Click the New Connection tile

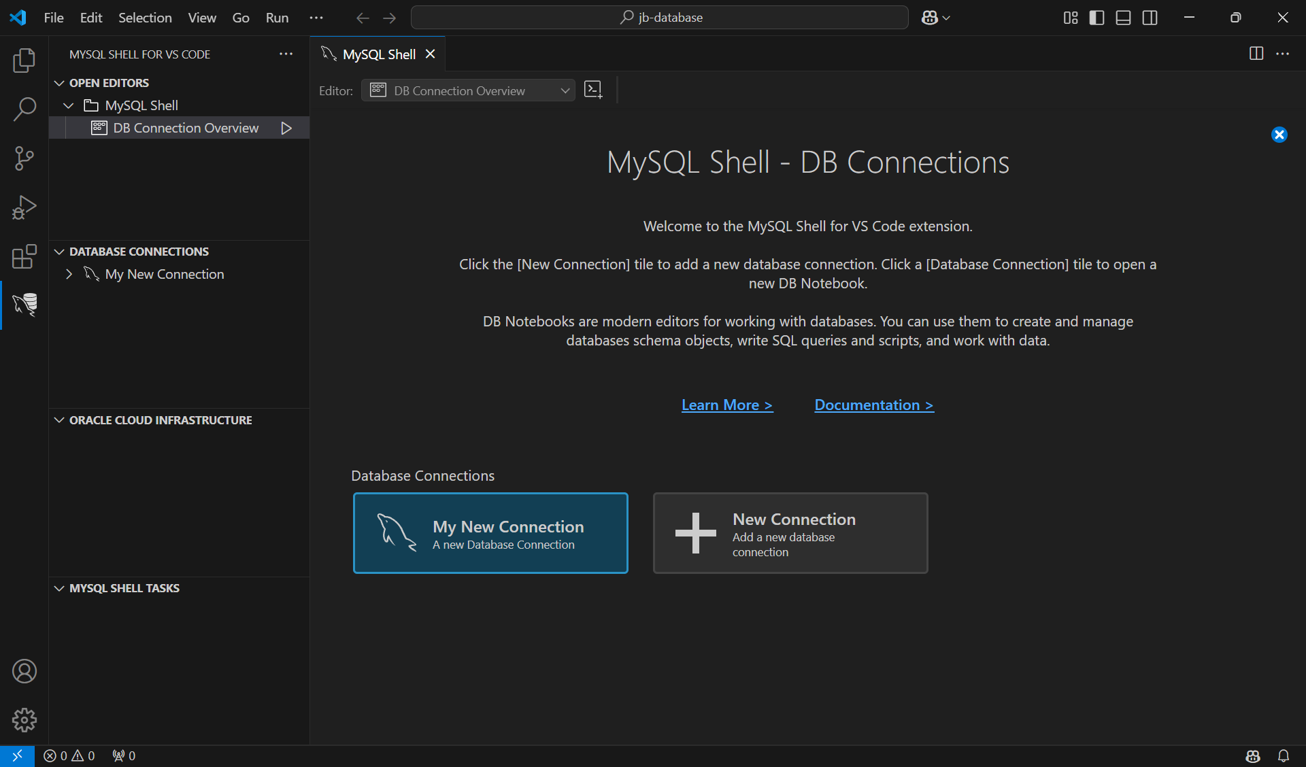(x=790, y=533)
